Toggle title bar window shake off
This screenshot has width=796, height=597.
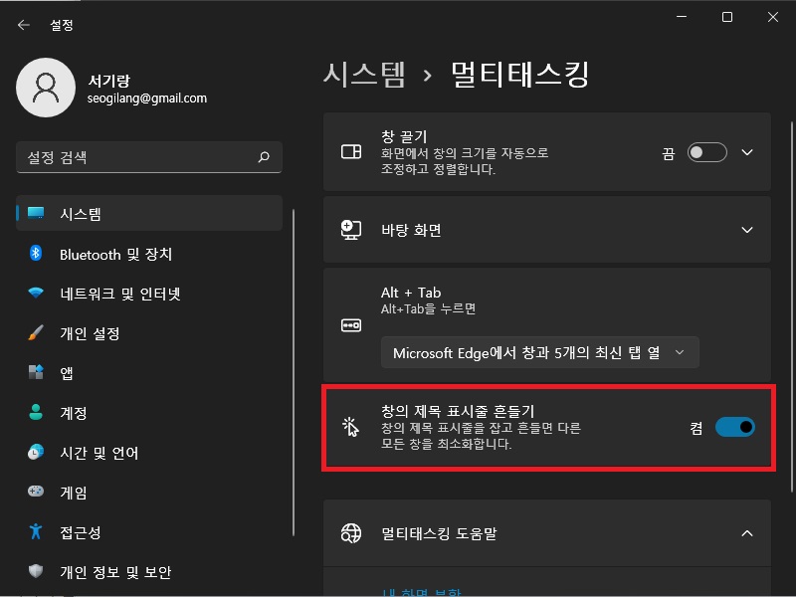coord(733,427)
